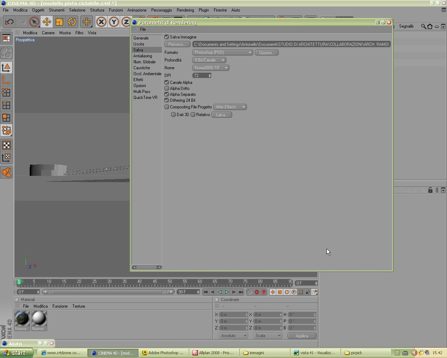447x358 pixels.
Task: Open the Profondità 8 Bit/Canale dropdown
Action: click(209, 60)
